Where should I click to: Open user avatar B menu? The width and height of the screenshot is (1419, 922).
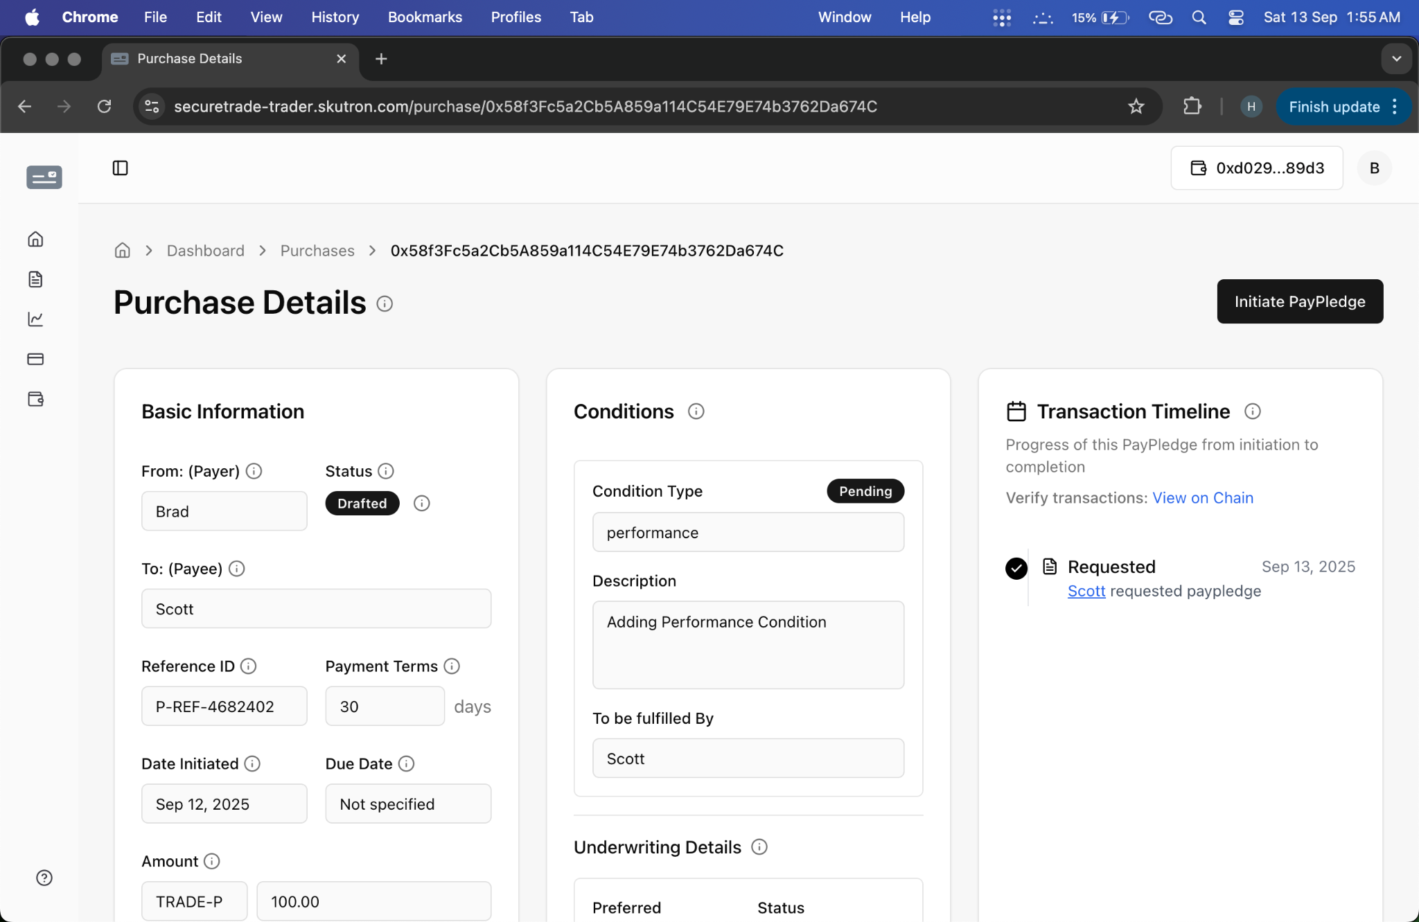(1375, 168)
